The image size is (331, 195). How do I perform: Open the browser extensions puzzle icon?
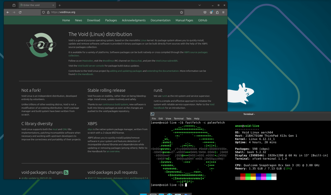(217, 12)
